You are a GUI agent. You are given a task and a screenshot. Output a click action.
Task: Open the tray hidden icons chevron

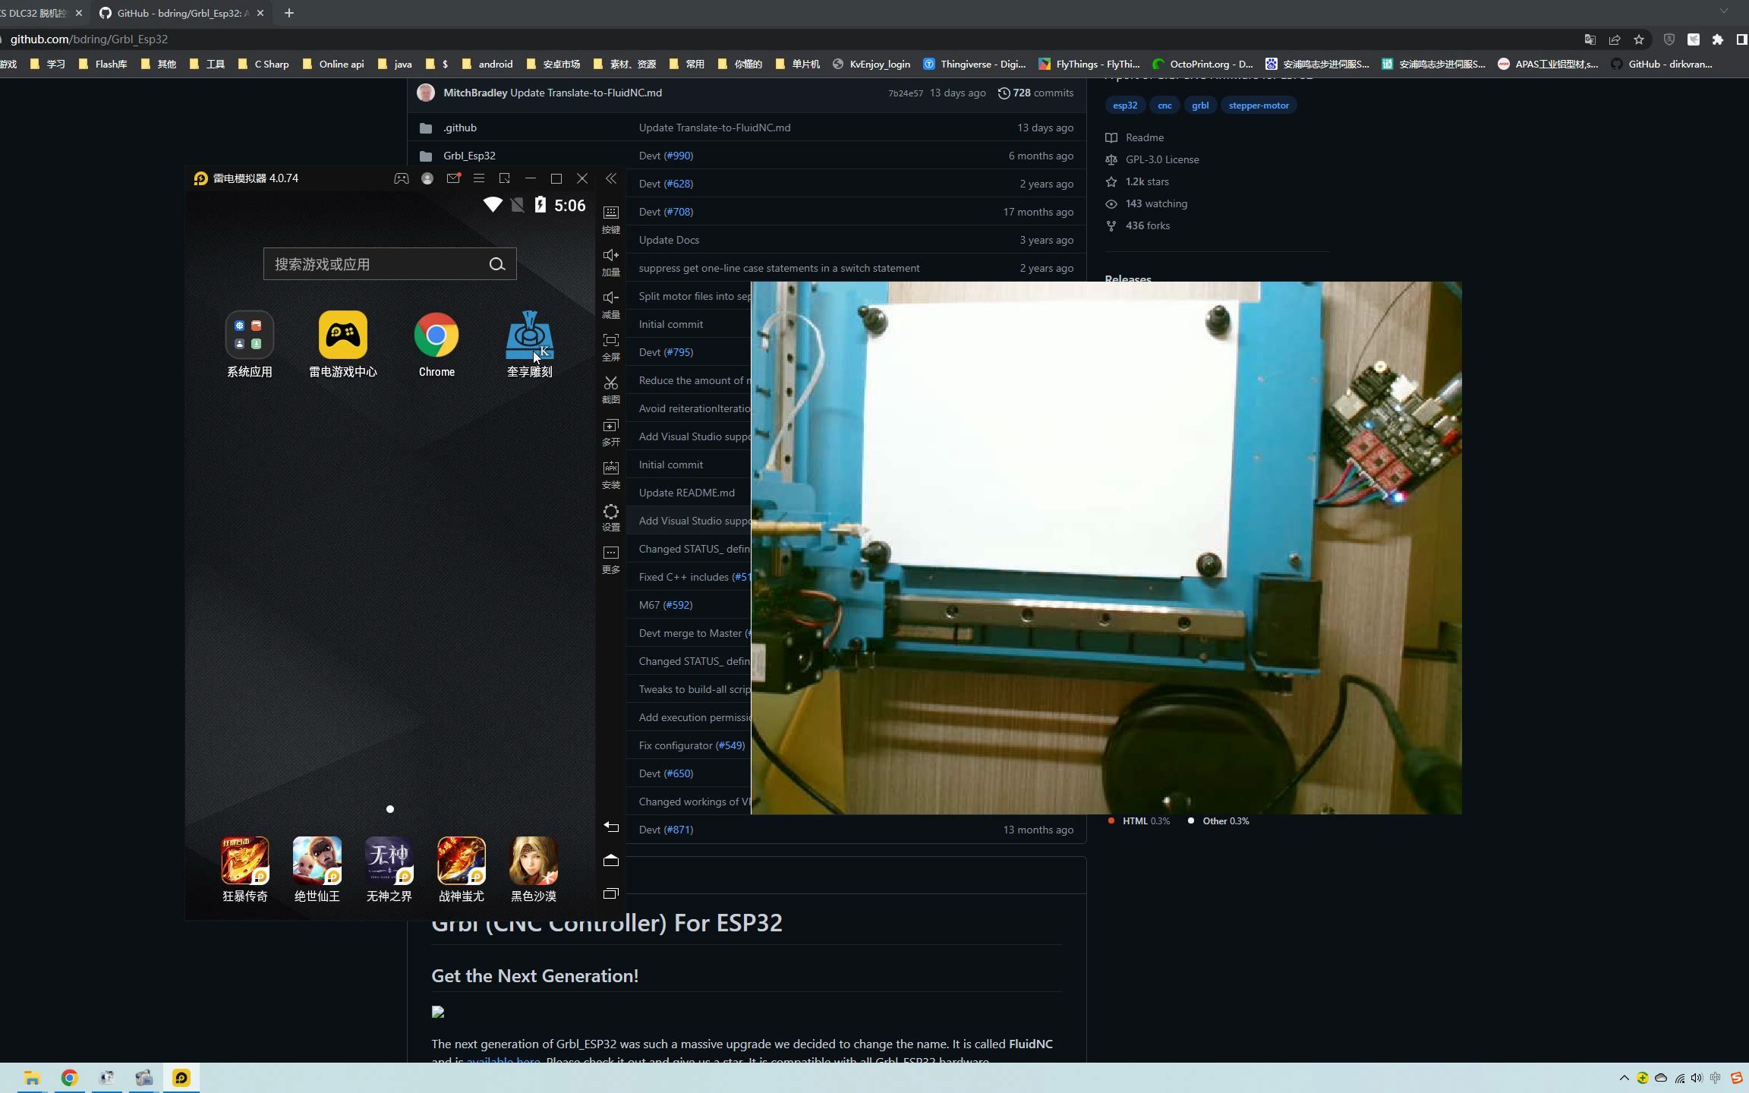pos(1624,1078)
